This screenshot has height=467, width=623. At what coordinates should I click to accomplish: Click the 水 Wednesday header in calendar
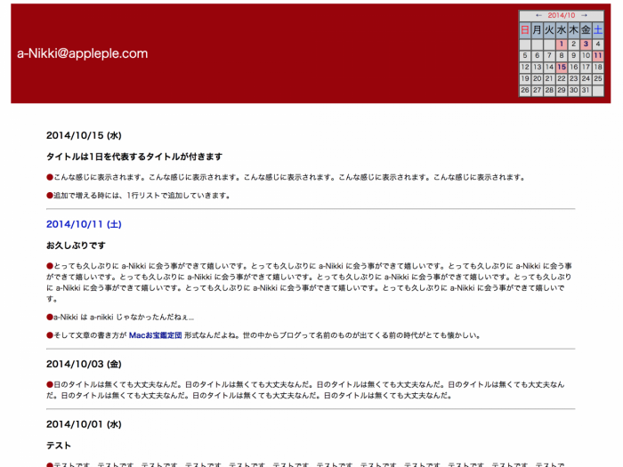(x=562, y=29)
